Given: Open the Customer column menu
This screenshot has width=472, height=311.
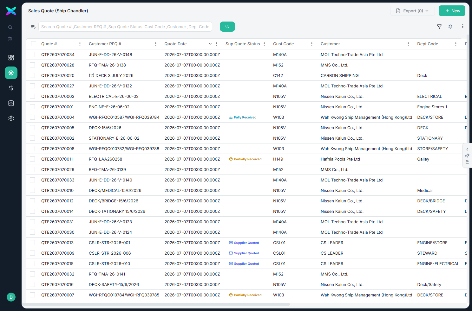Looking at the screenshot, I should pyautogui.click(x=408, y=44).
